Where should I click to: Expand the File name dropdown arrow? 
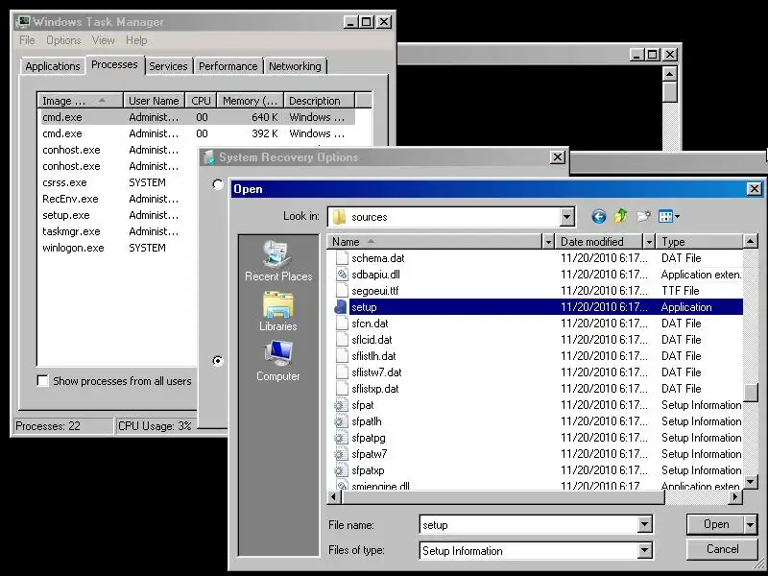[x=644, y=525]
